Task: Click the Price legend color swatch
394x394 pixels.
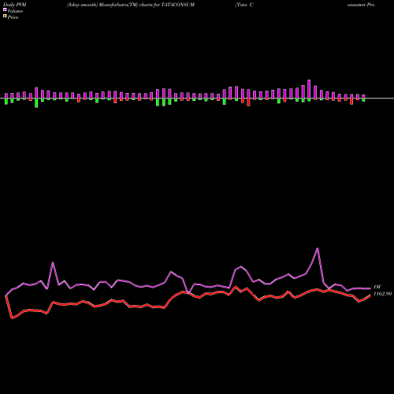Action: click(5, 17)
